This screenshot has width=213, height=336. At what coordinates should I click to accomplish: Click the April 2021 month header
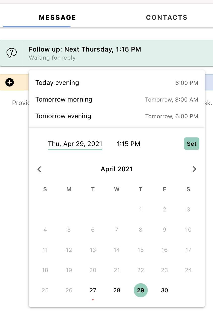tap(117, 169)
